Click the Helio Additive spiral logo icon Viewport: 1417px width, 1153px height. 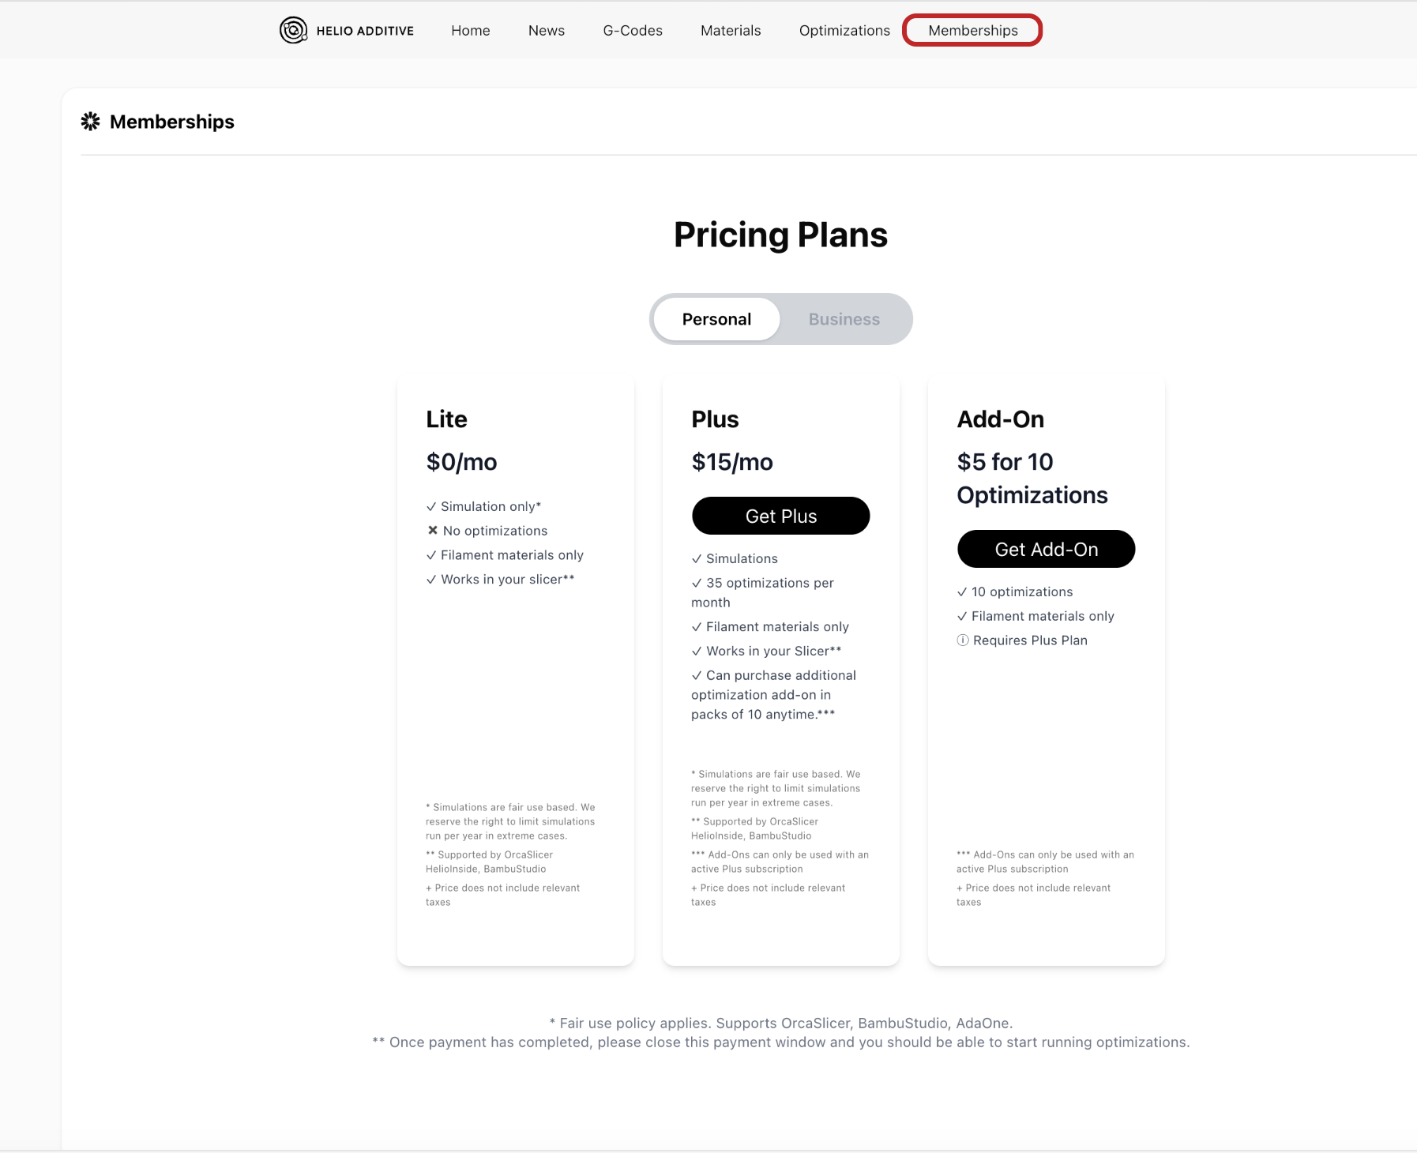293,31
